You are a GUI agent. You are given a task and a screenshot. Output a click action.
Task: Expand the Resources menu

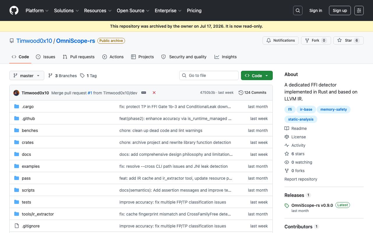(98, 10)
